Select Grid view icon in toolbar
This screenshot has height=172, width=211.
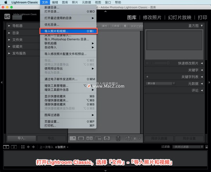73,138
